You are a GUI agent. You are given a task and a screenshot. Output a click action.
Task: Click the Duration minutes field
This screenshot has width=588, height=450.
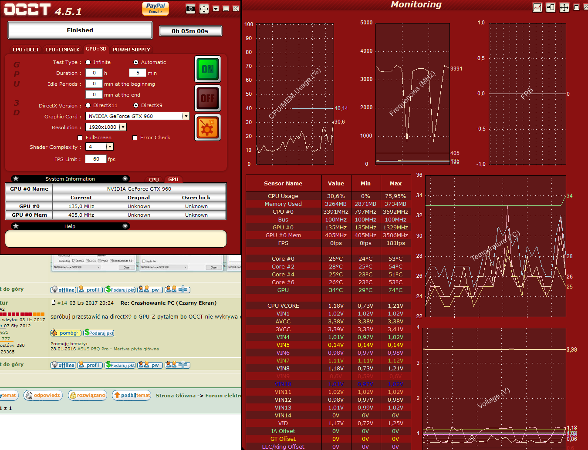pos(138,73)
